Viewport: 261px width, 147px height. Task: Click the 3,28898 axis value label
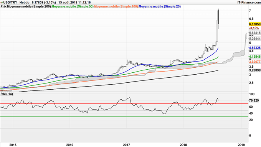pyautogui.click(x=255, y=70)
